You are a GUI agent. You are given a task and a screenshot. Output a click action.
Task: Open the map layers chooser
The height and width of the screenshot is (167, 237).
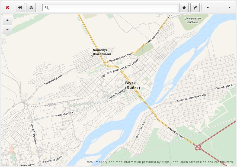coord(31,8)
